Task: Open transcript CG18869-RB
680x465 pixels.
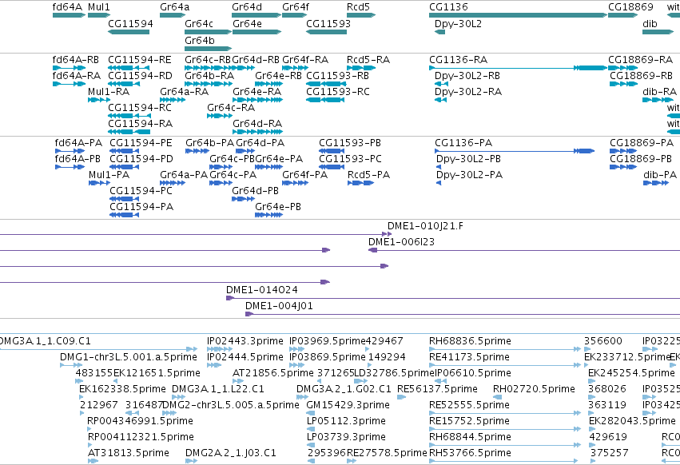Action: (641, 75)
